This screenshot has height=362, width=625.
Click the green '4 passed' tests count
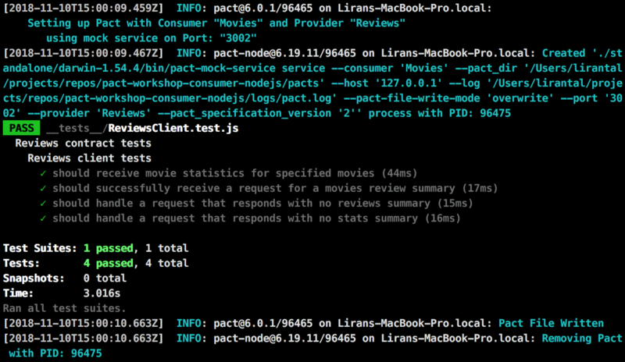[x=109, y=263]
